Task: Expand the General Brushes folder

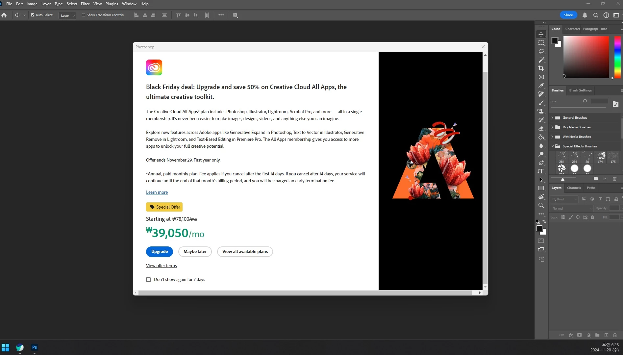Action: [552, 117]
